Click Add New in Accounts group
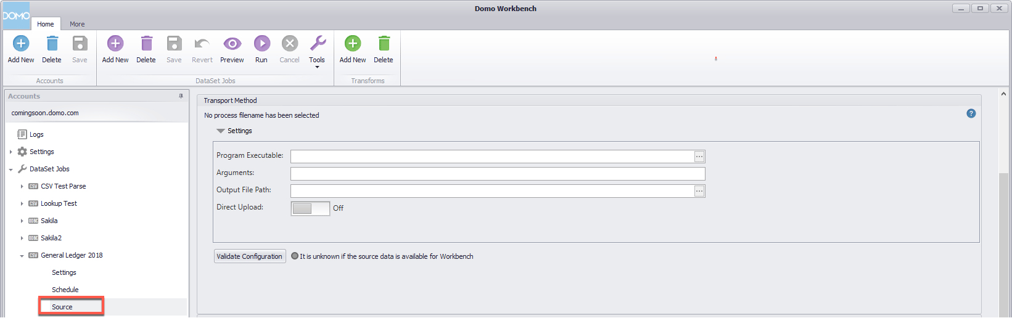This screenshot has height=318, width=1012. coord(21,49)
